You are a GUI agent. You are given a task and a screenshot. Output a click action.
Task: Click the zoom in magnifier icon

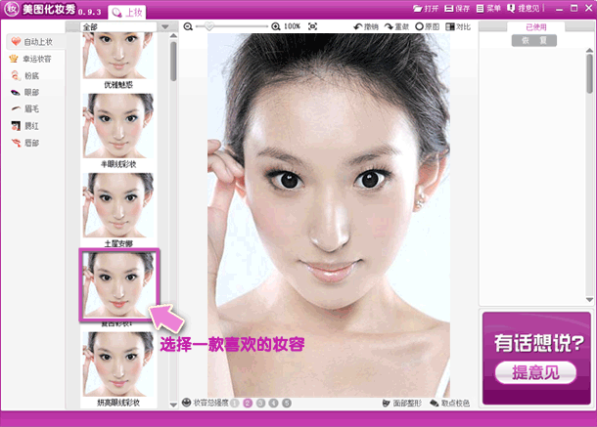click(x=275, y=26)
